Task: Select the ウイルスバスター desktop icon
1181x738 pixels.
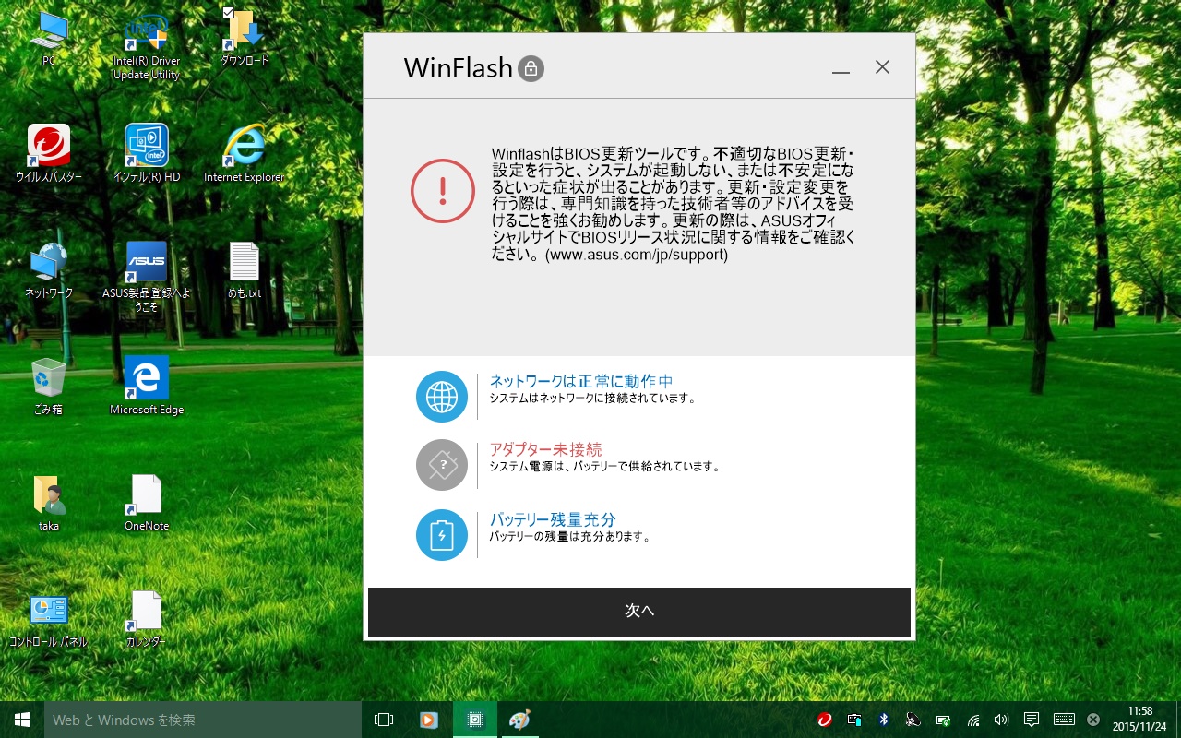Action: click(49, 153)
